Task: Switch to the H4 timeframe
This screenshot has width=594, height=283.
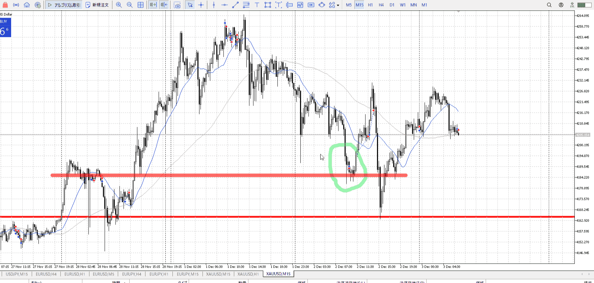Action: tap(381, 5)
